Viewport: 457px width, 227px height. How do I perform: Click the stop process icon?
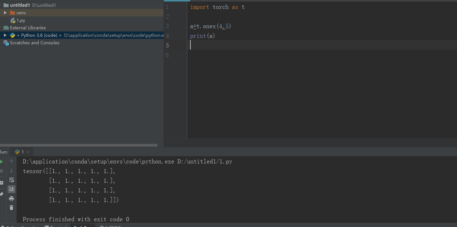tap(1, 171)
